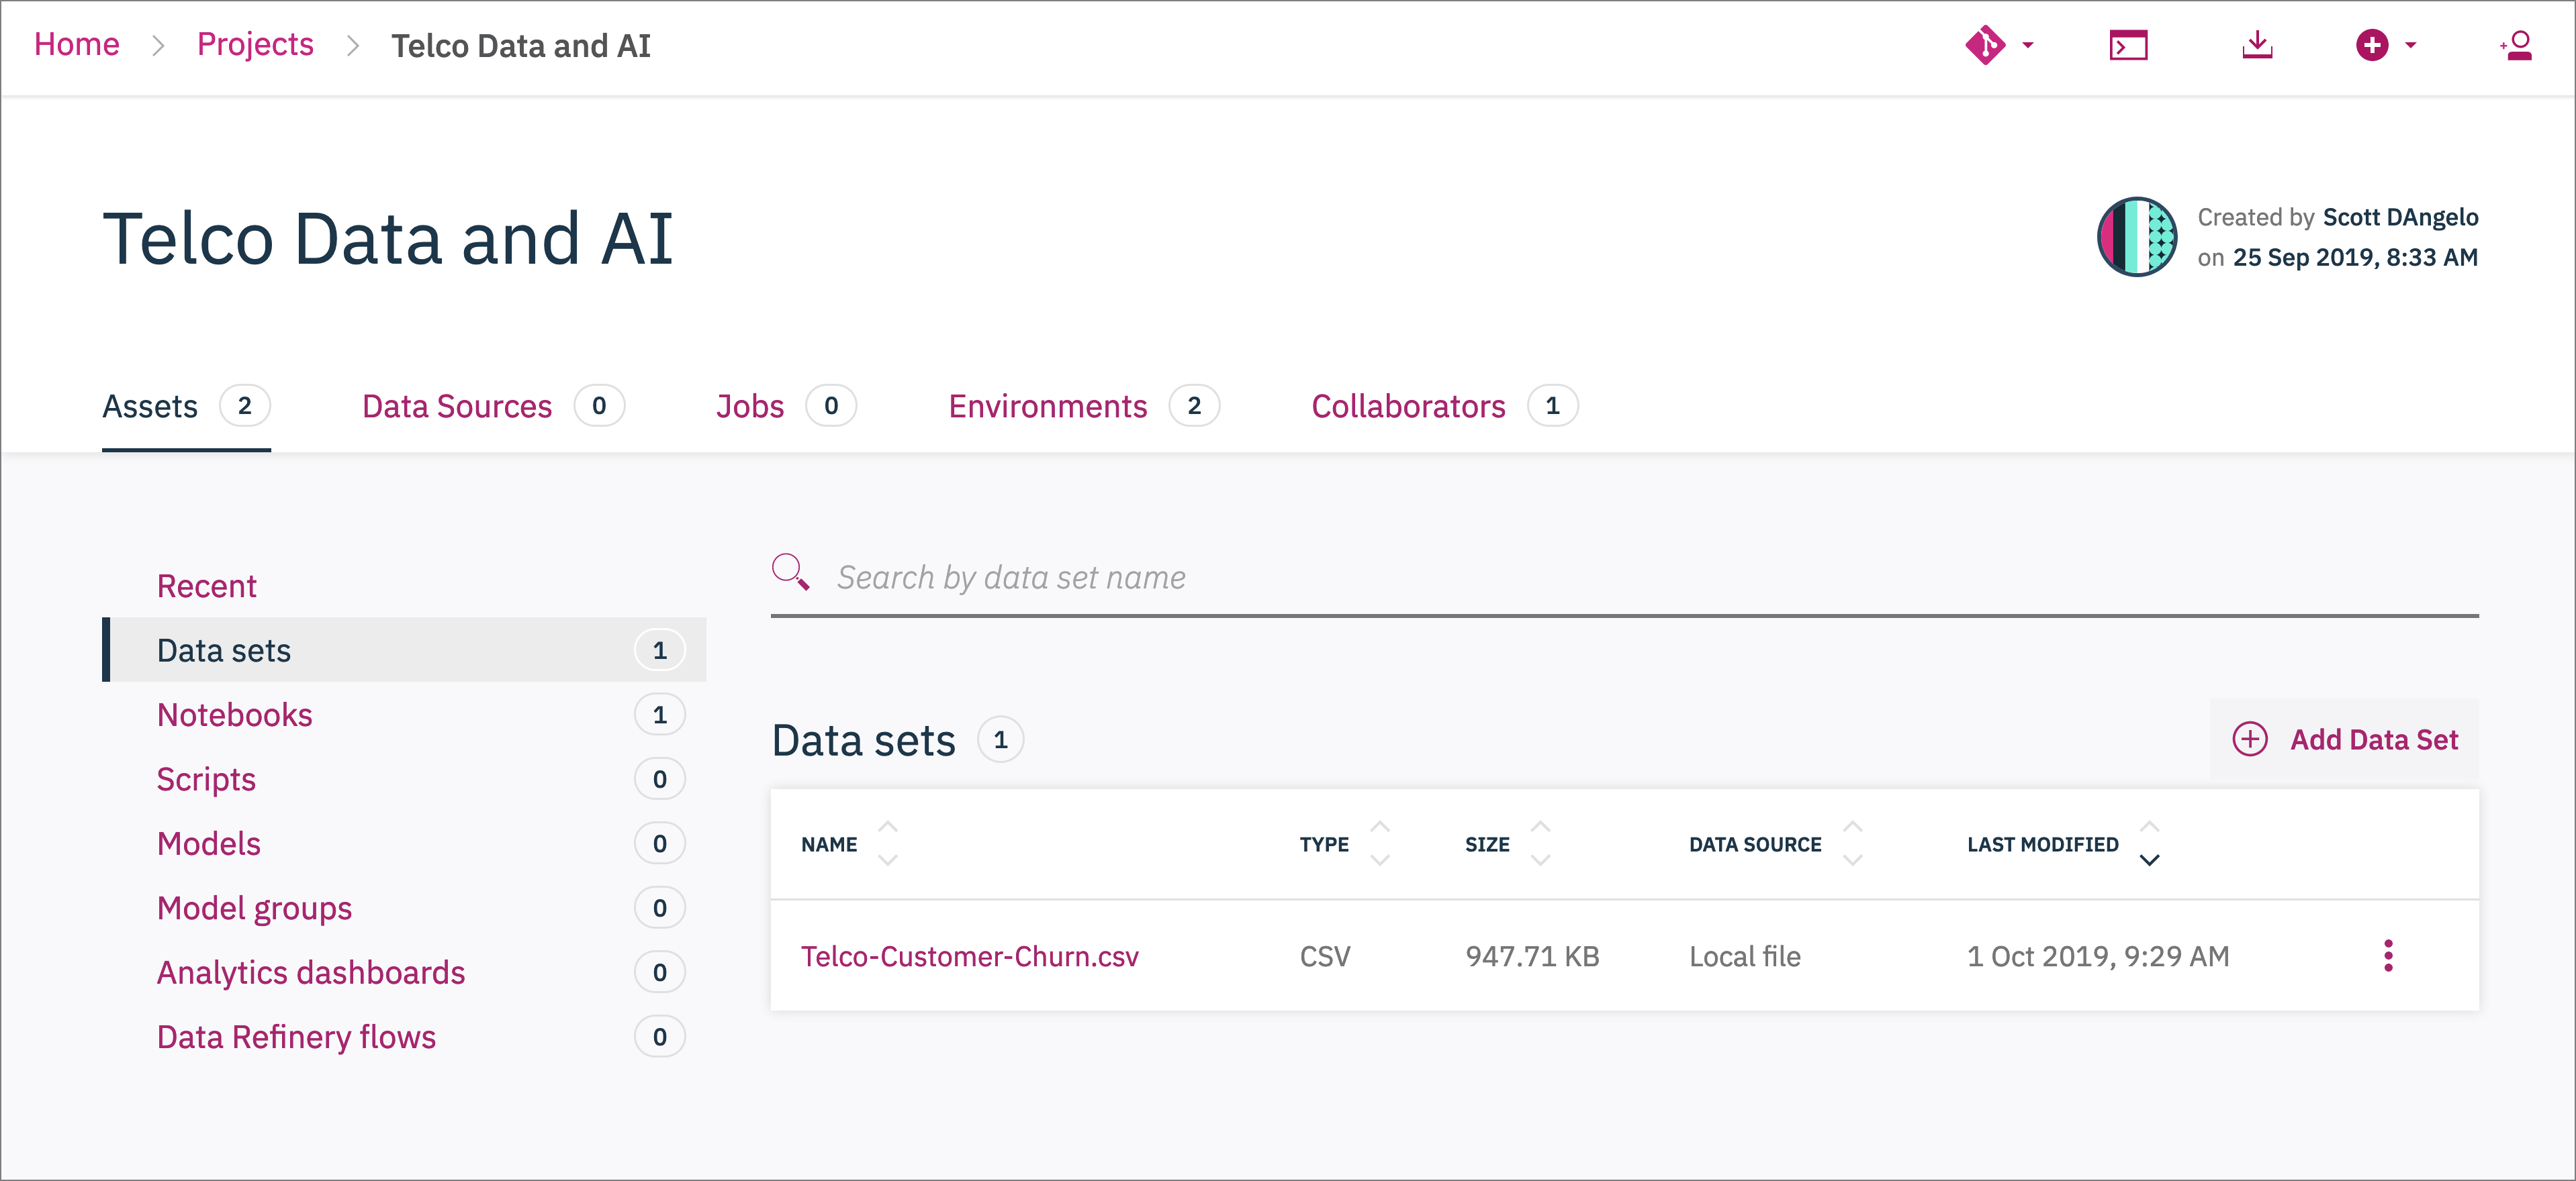The image size is (2576, 1181).
Task: Click the project import/download icon
Action: pos(2259,45)
